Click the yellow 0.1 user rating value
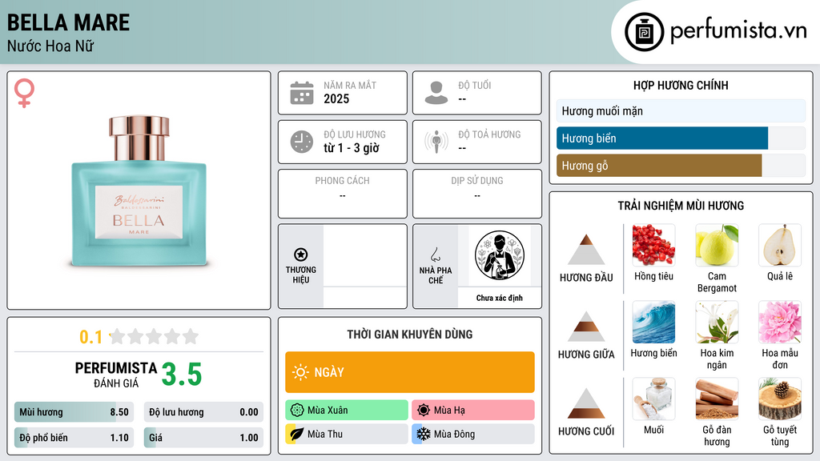This screenshot has width=820, height=461. pyautogui.click(x=91, y=337)
